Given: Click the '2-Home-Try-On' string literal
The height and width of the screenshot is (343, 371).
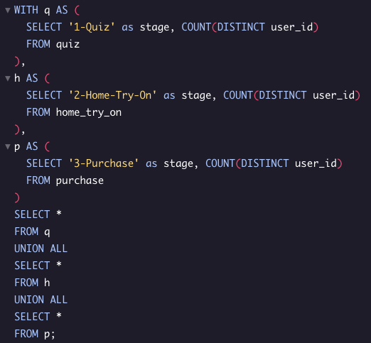Looking at the screenshot, I should pos(112,95).
